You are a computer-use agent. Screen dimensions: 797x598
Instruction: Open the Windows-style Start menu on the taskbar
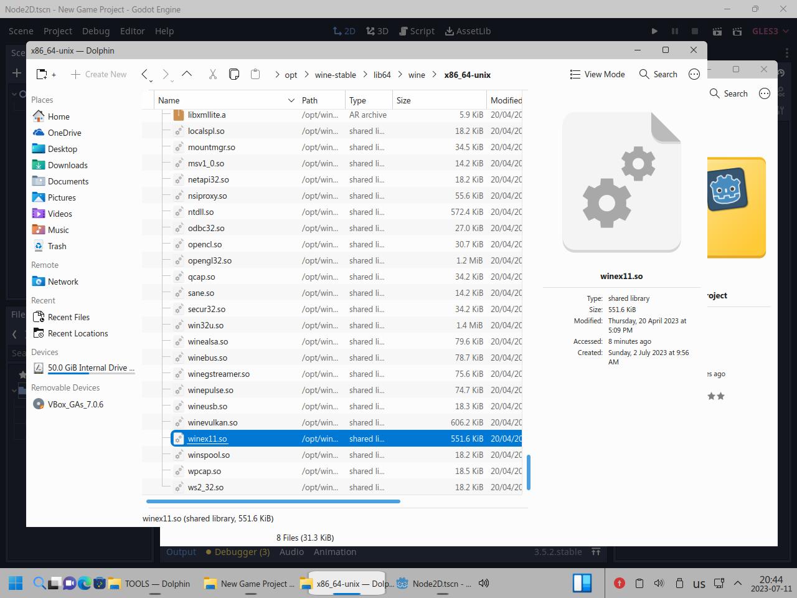[x=16, y=584]
